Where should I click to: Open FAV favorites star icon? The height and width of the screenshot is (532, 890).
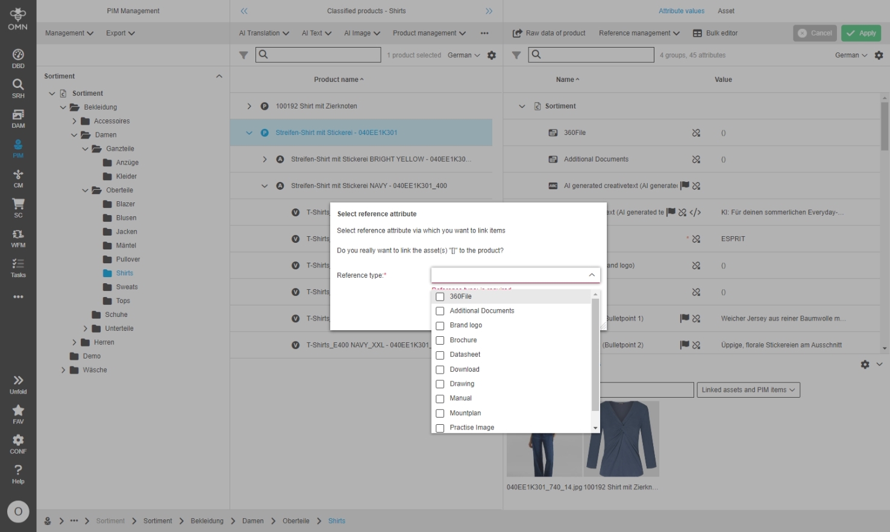(x=18, y=413)
